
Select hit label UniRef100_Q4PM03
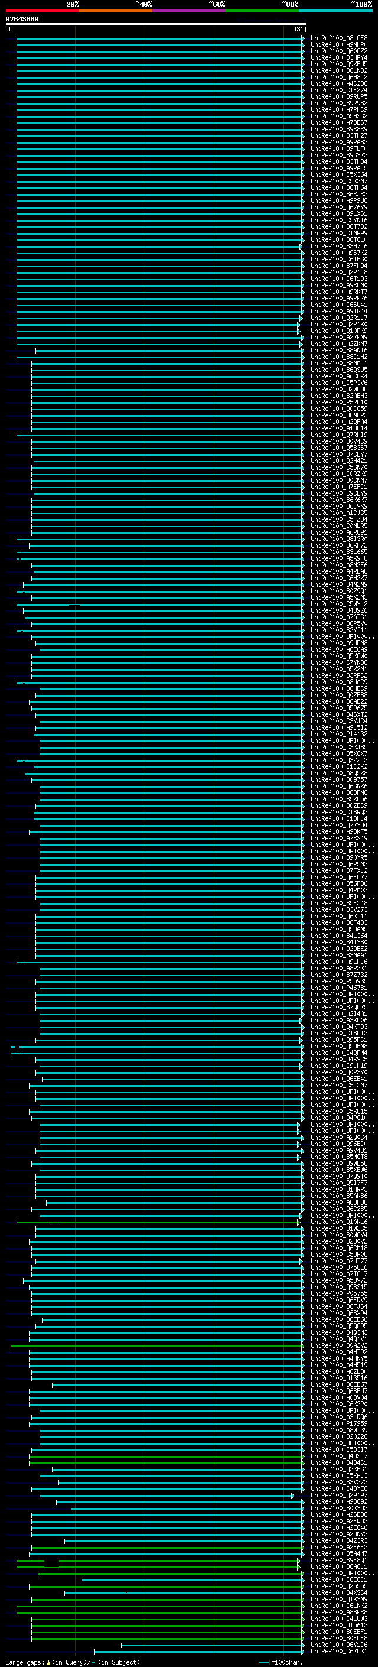click(339, 891)
